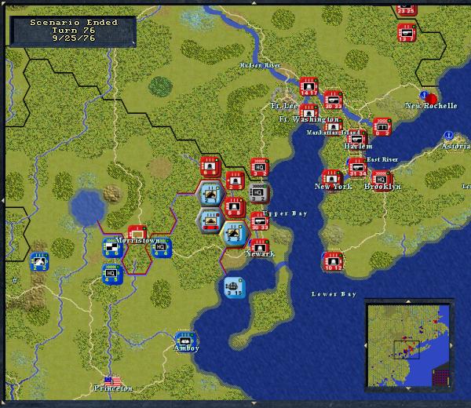The image size is (471, 408).
Task: Click the Morristown label
Action: [x=137, y=240]
